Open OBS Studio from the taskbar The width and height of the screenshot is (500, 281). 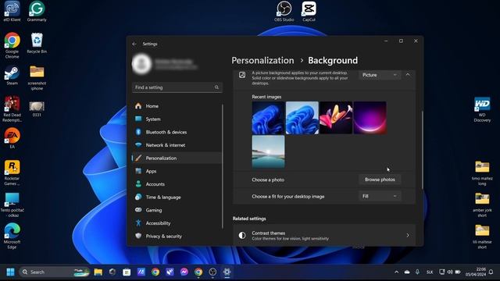tap(212, 272)
